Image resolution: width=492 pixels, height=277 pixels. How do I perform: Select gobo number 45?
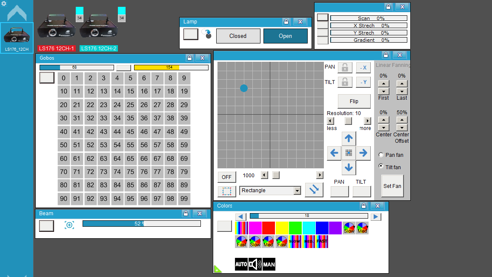[131, 132]
